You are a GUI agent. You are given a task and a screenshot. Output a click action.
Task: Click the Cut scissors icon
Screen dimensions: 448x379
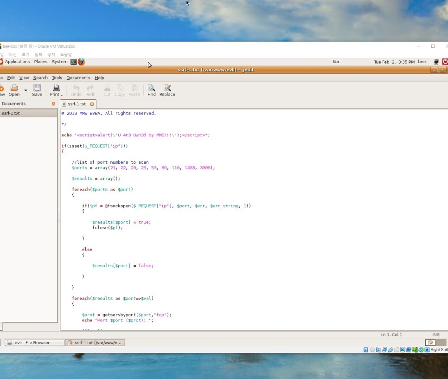(107, 90)
